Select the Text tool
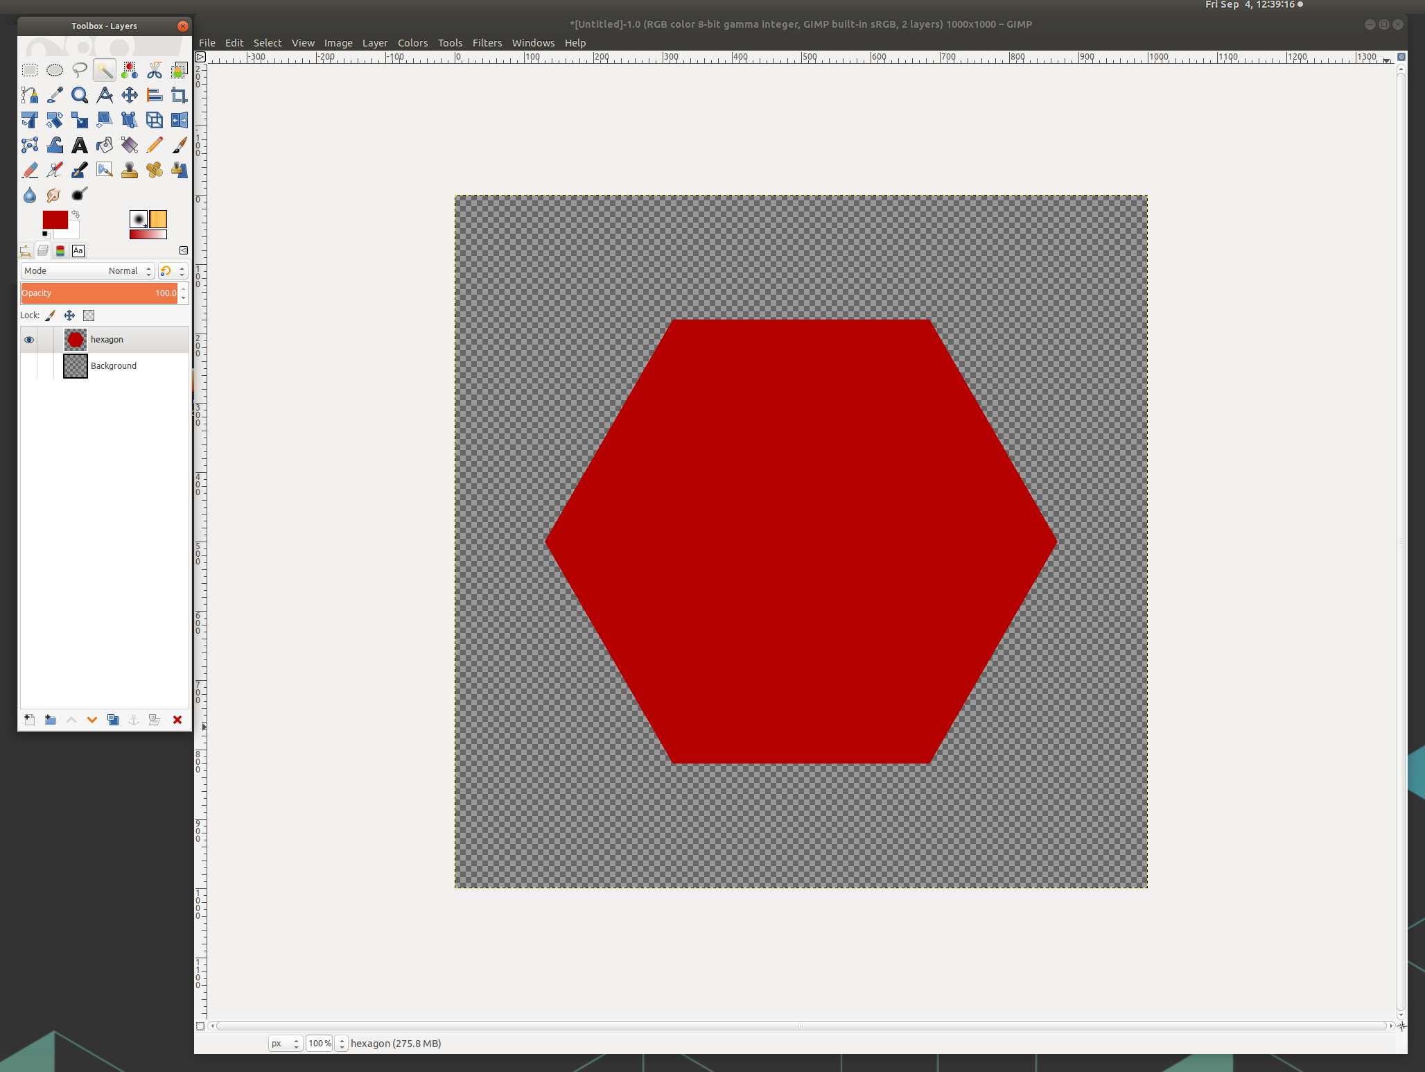1425x1072 pixels. [x=80, y=145]
